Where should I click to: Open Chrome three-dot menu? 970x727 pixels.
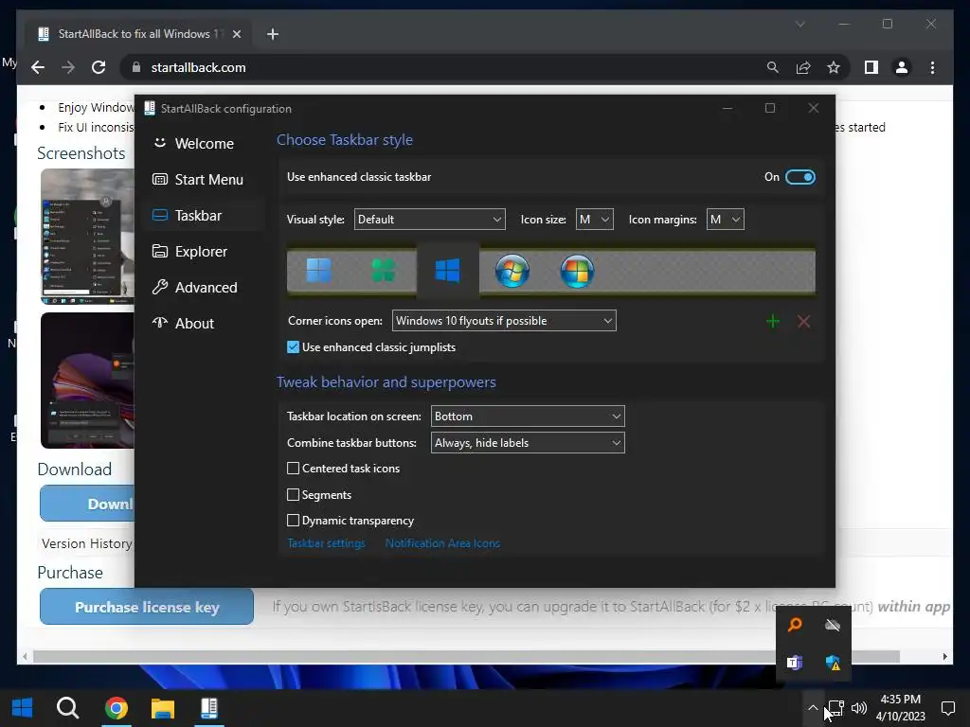932,67
